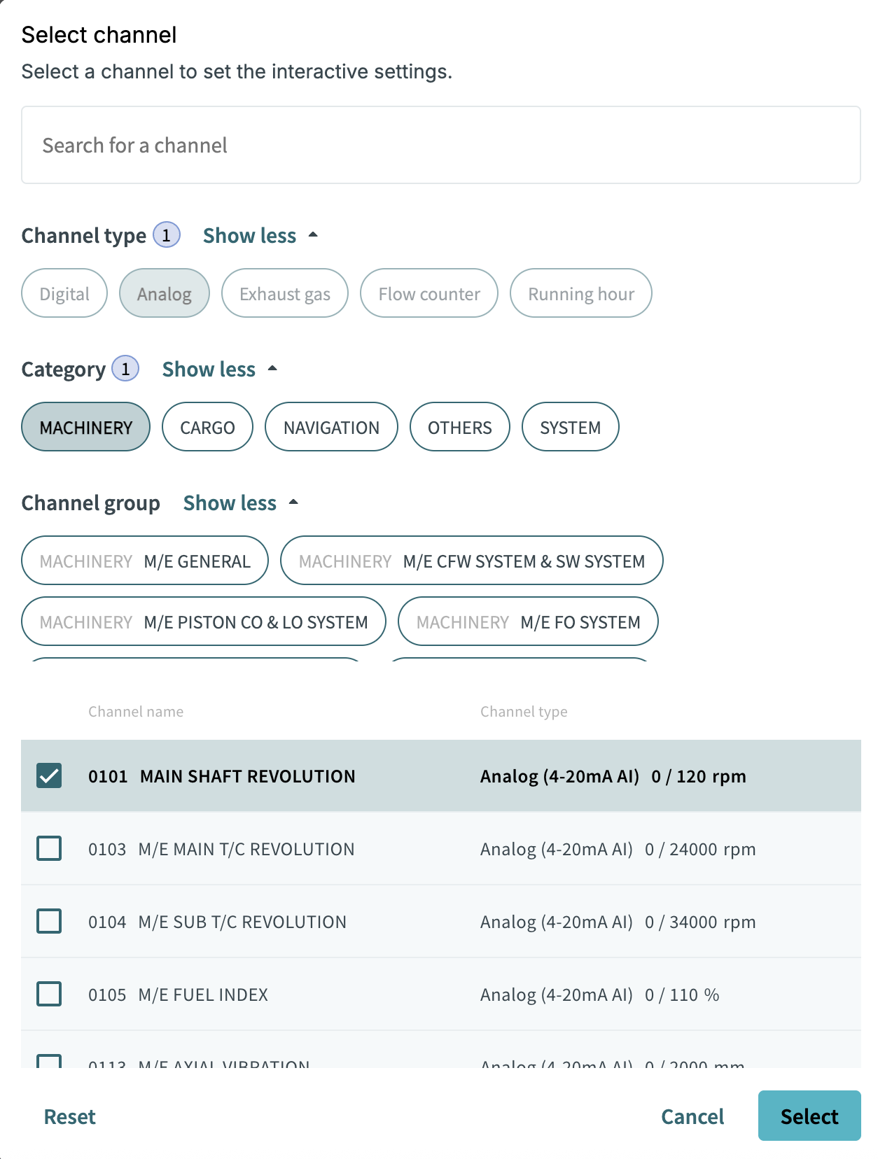
Task: Click the Channel name column header
Action: (x=136, y=712)
